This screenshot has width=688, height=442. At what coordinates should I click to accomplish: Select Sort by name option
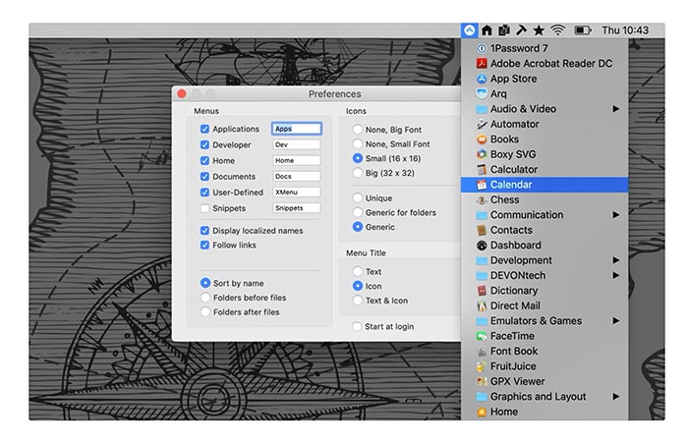coord(204,283)
